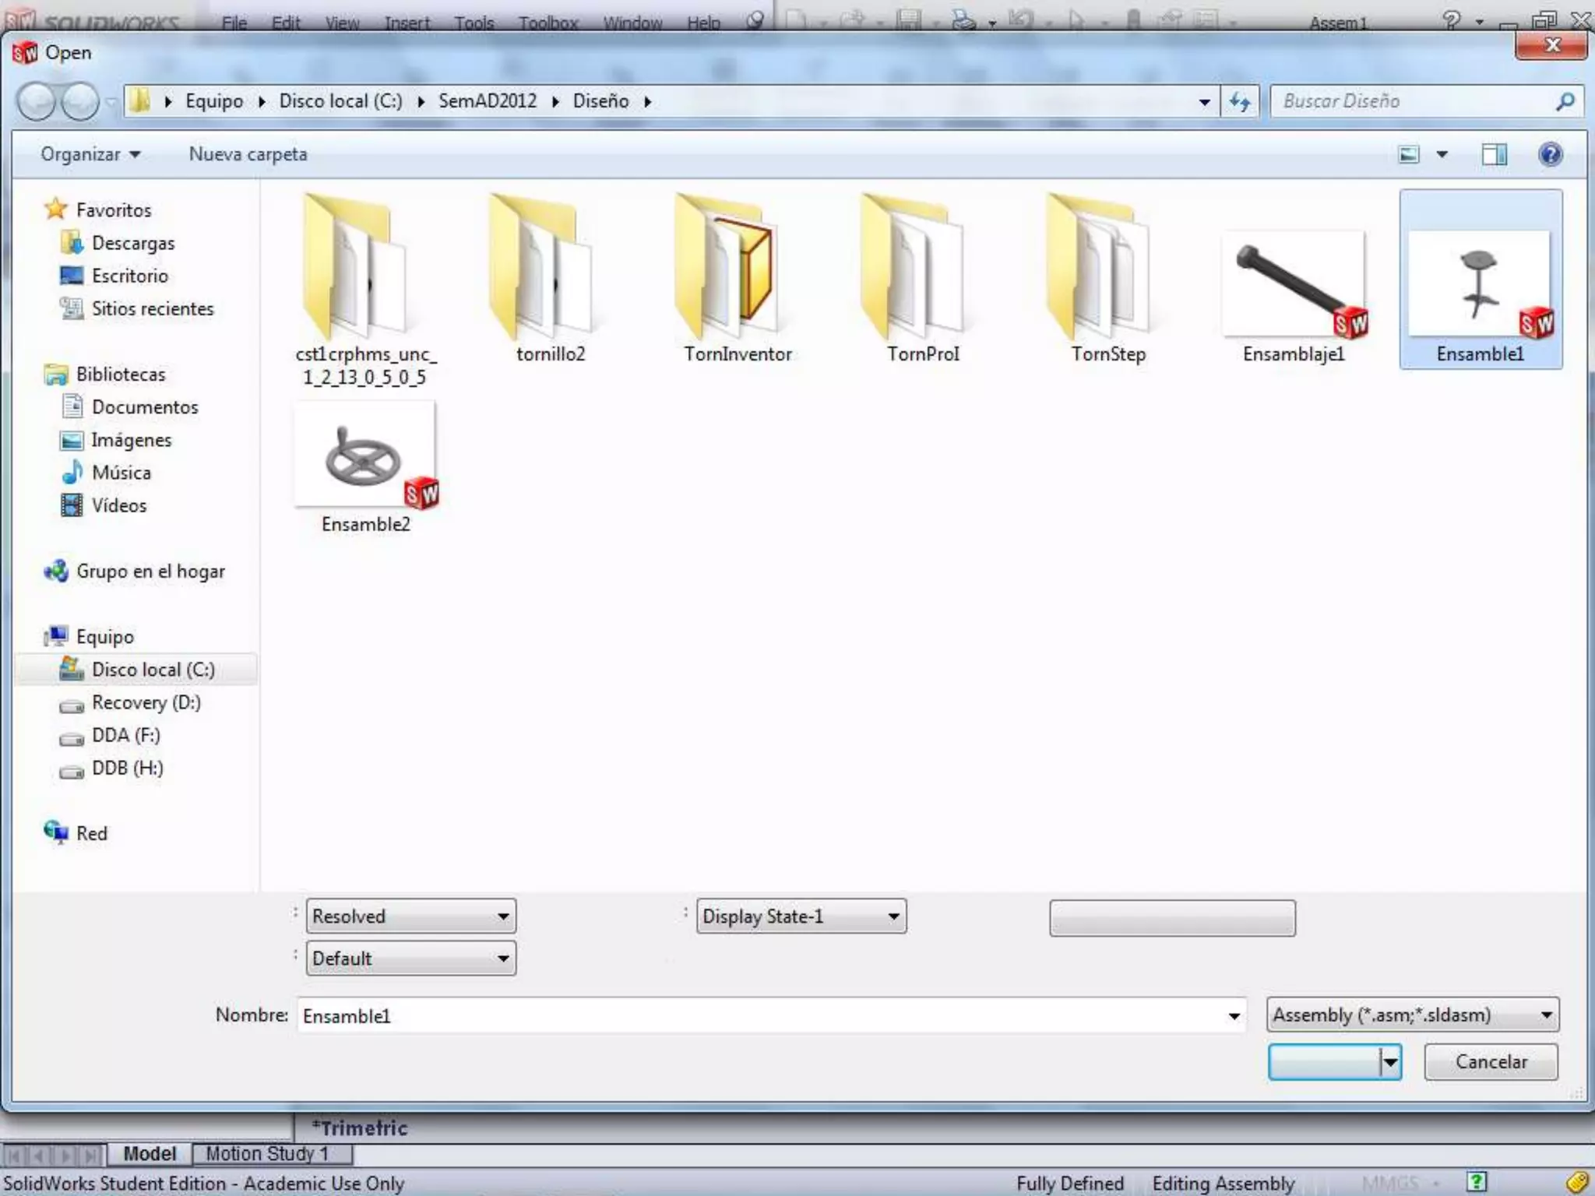Switch to the Motion Study 1 tab
The width and height of the screenshot is (1595, 1196).
[266, 1153]
